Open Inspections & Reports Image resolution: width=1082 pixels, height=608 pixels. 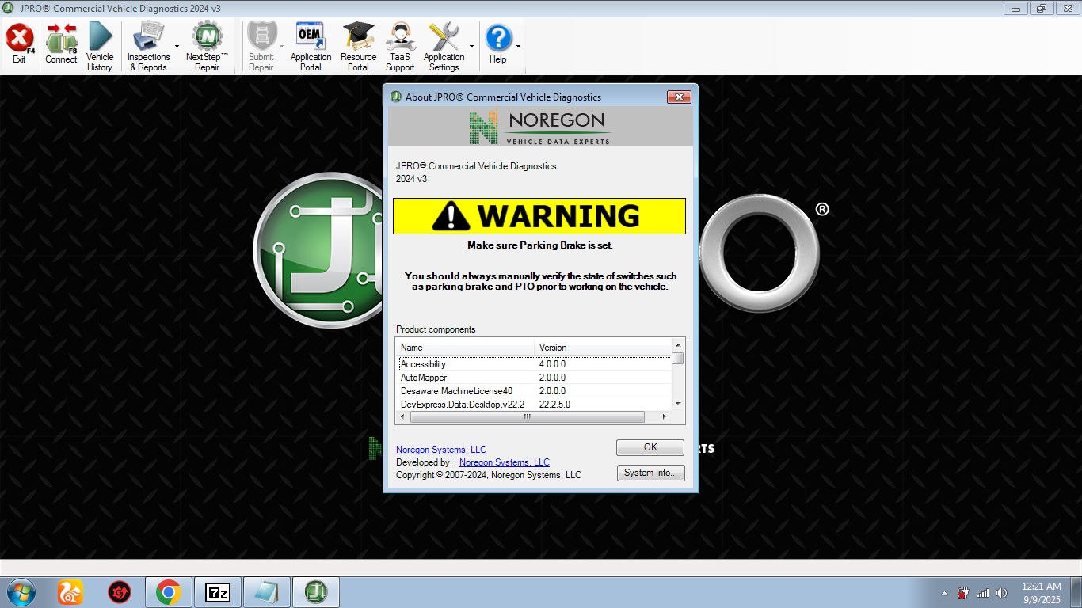point(148,46)
